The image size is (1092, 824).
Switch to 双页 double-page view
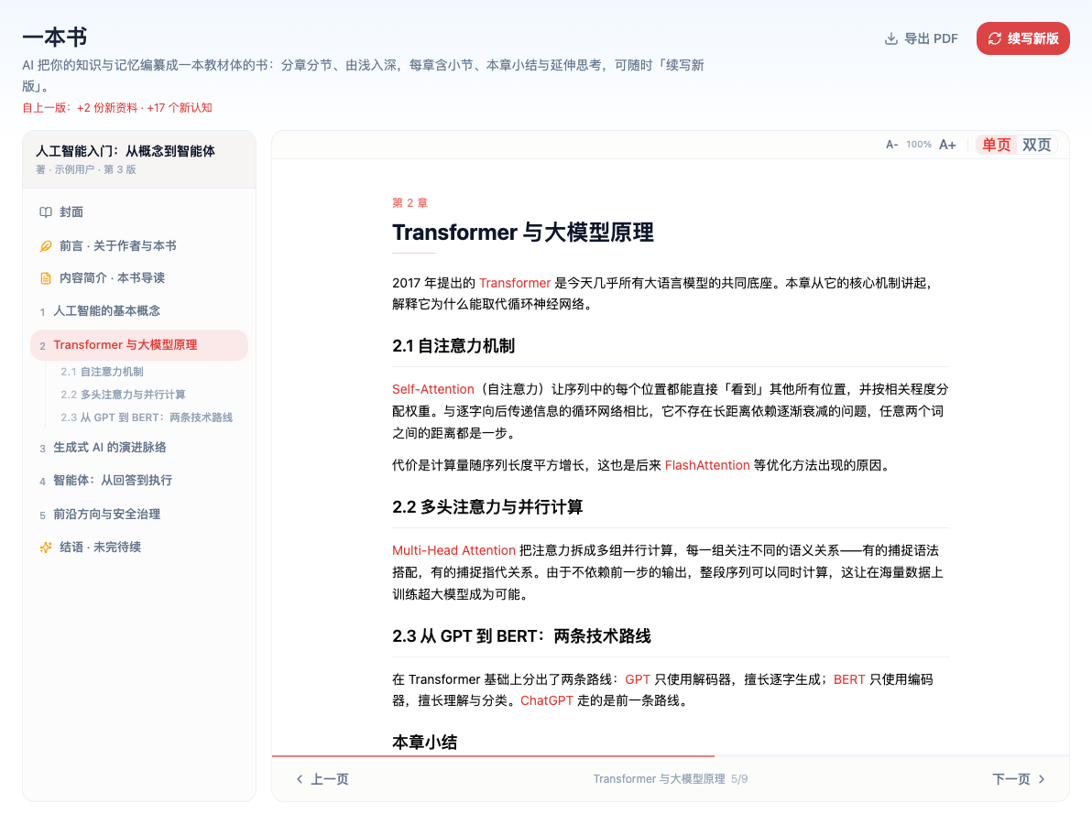(x=1036, y=145)
